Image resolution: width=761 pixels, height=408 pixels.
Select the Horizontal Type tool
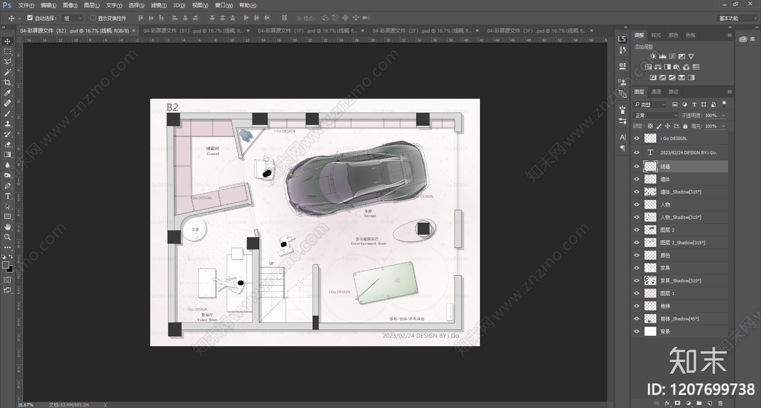tap(8, 196)
